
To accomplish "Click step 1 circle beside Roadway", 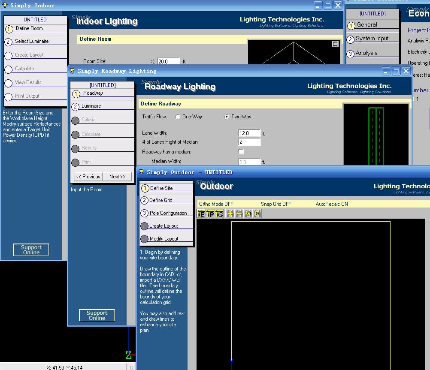I will point(76,94).
